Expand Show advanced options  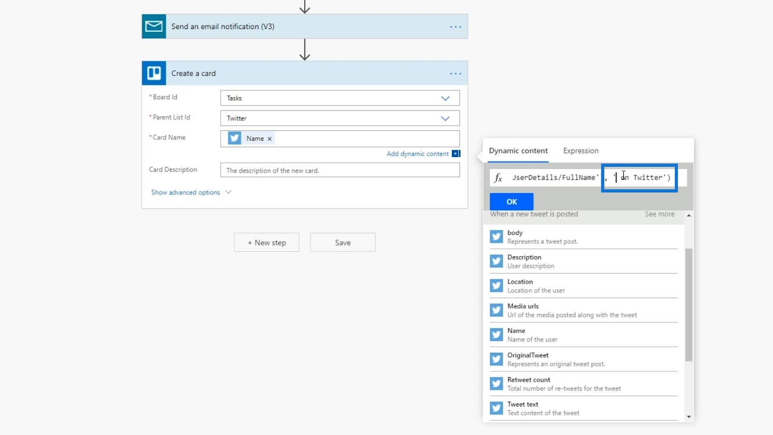coord(191,192)
